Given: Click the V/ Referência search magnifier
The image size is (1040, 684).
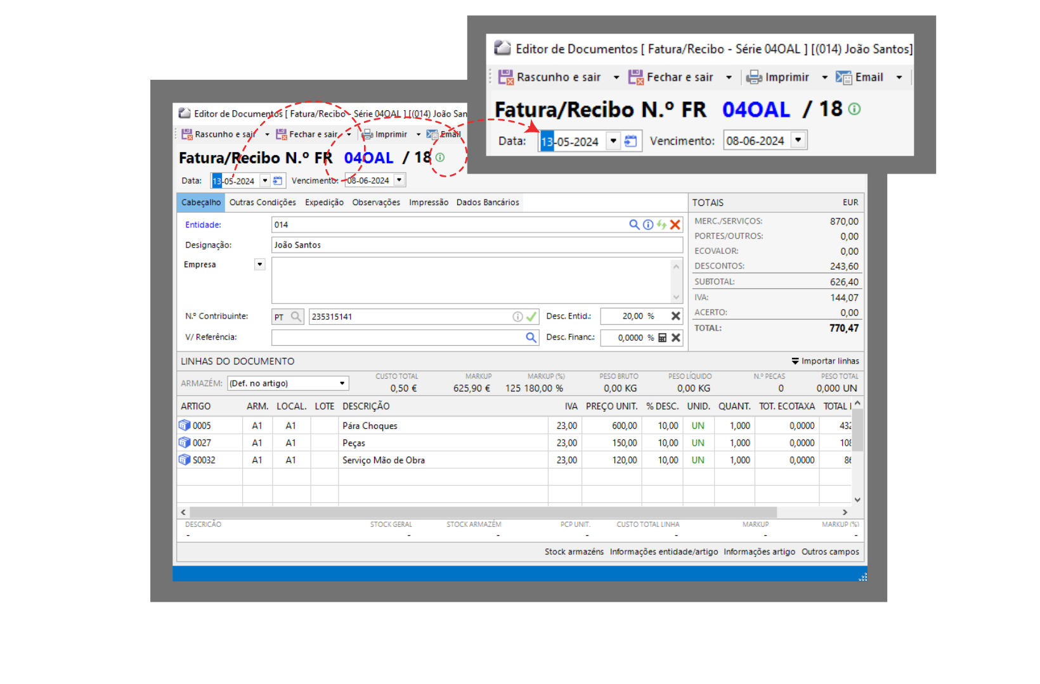Looking at the screenshot, I should pos(531,338).
